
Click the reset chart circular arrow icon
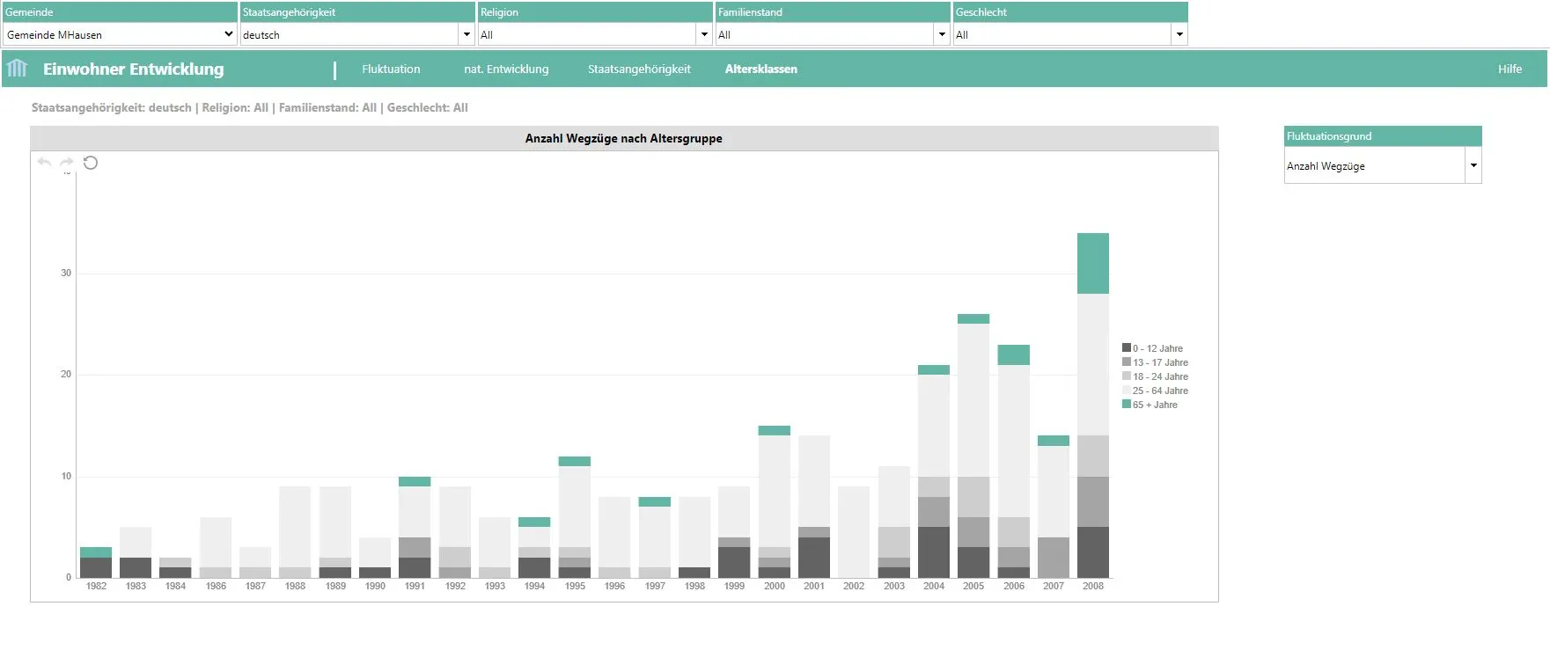tap(91, 163)
